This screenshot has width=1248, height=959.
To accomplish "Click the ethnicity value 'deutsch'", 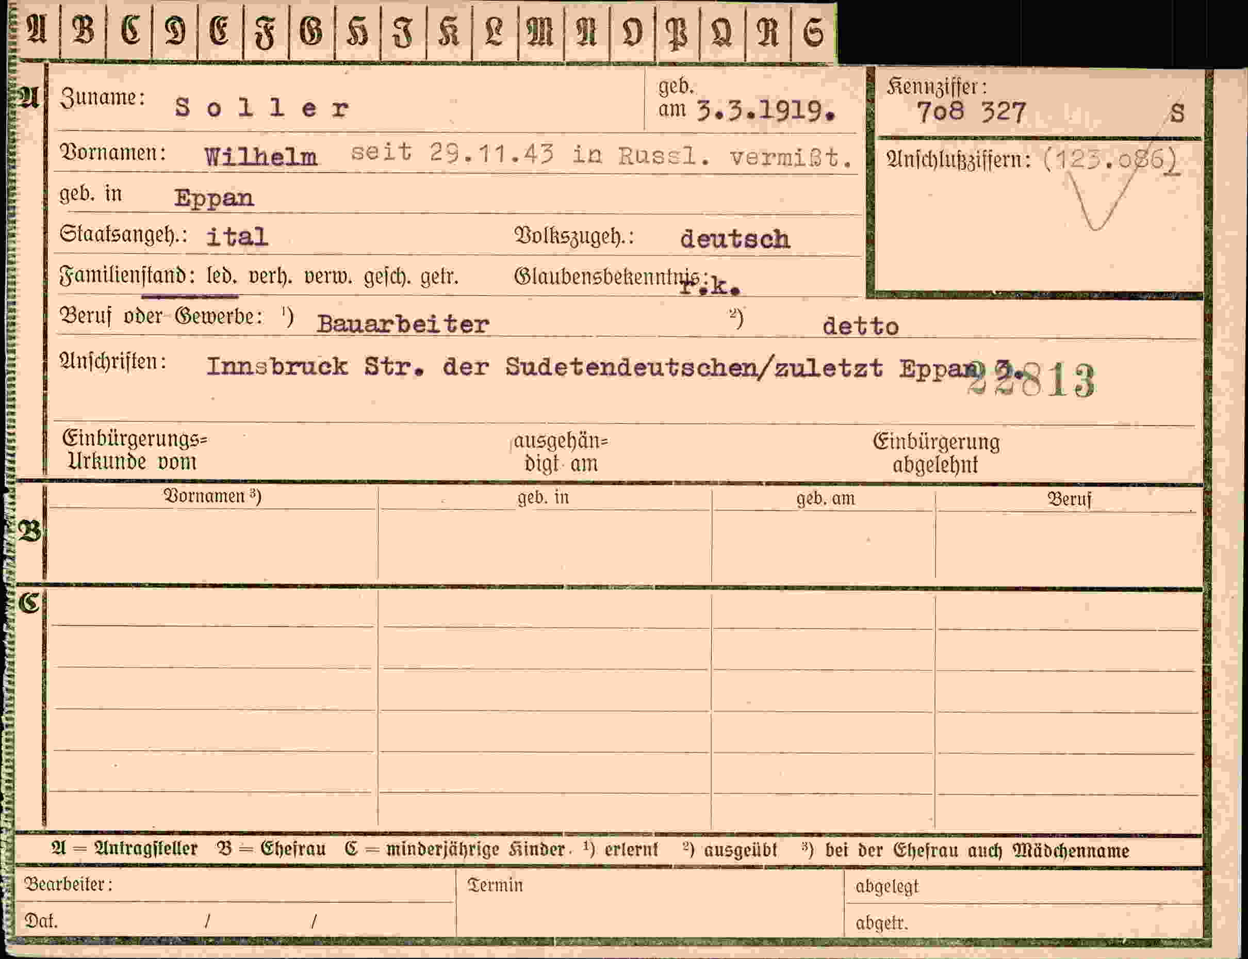I will pos(734,239).
